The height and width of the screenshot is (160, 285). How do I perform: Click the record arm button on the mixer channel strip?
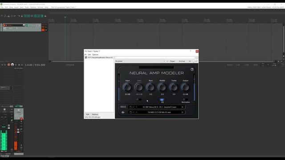pos(21,119)
